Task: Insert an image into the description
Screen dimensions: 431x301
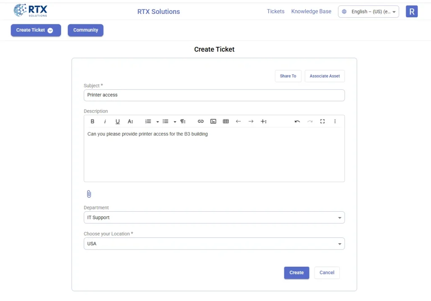Action: 213,121
